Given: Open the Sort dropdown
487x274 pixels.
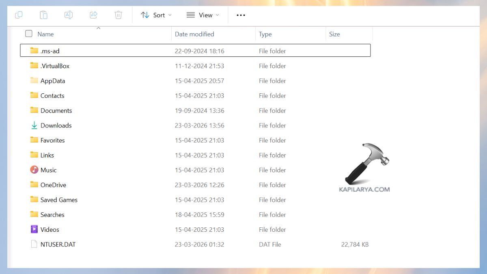Looking at the screenshot, I should click(x=156, y=15).
